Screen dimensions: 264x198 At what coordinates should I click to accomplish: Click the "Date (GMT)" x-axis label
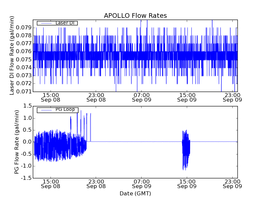pos(135,193)
